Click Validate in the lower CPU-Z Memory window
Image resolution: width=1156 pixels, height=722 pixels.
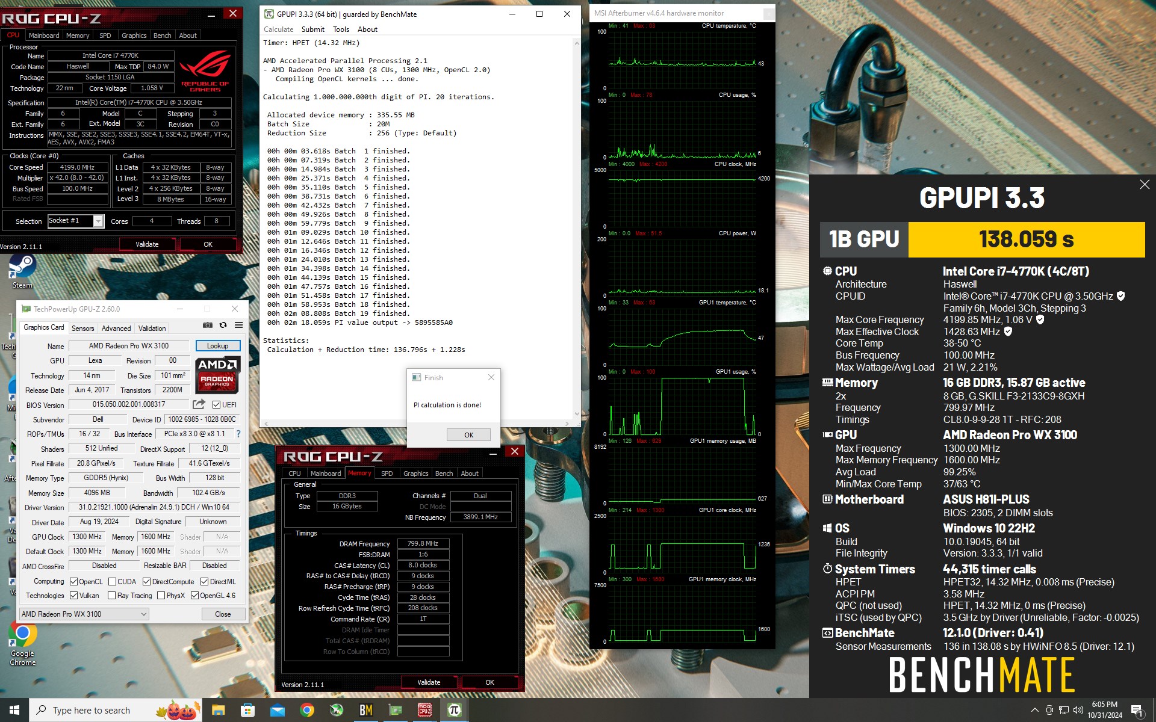click(x=429, y=682)
